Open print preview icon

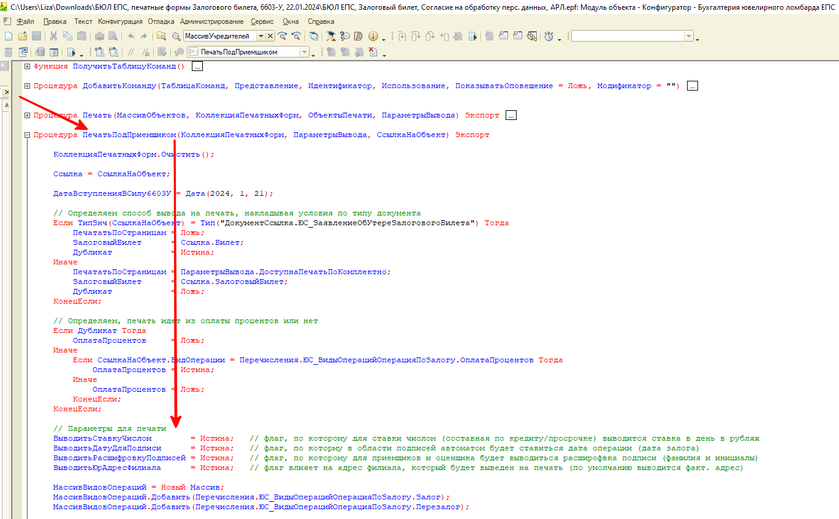click(x=113, y=36)
